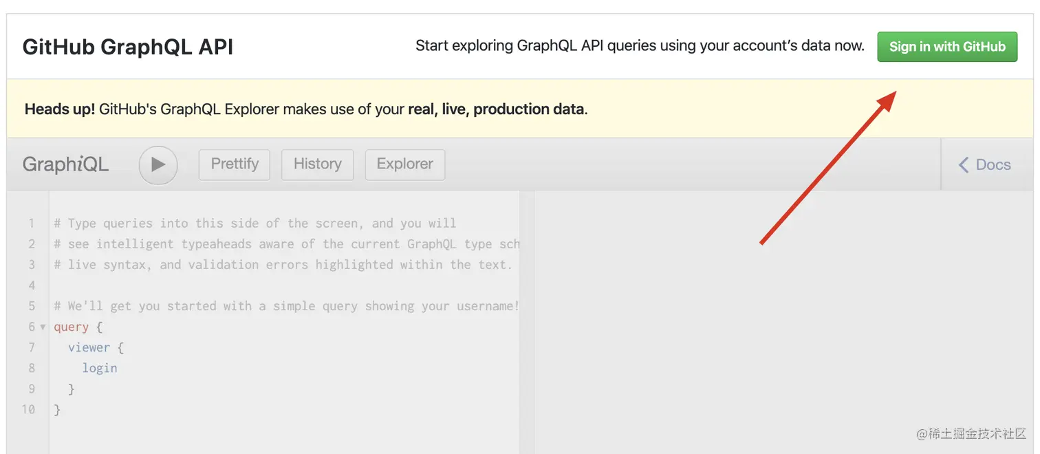Prettify the current query
This screenshot has width=1040, height=454.
[x=234, y=164]
